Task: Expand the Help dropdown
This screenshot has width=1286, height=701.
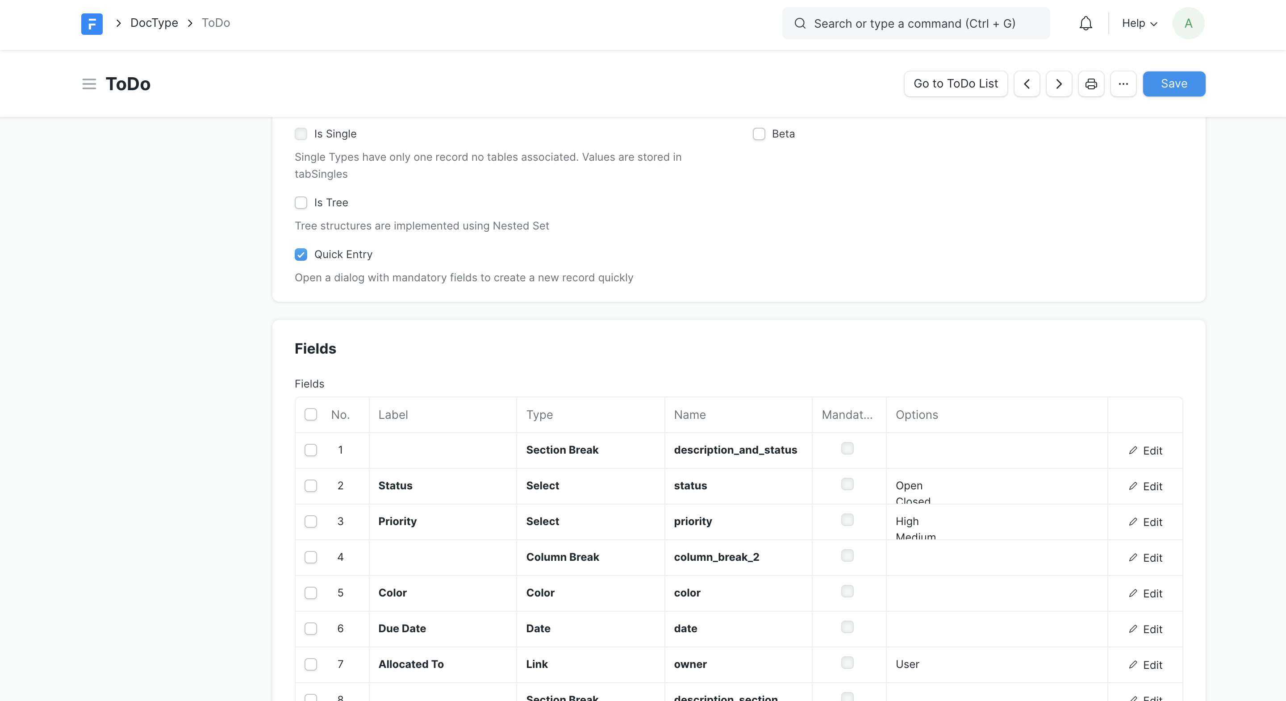Action: point(1139,24)
